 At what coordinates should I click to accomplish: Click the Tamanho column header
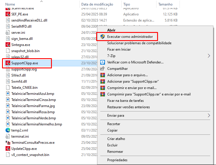165,4
